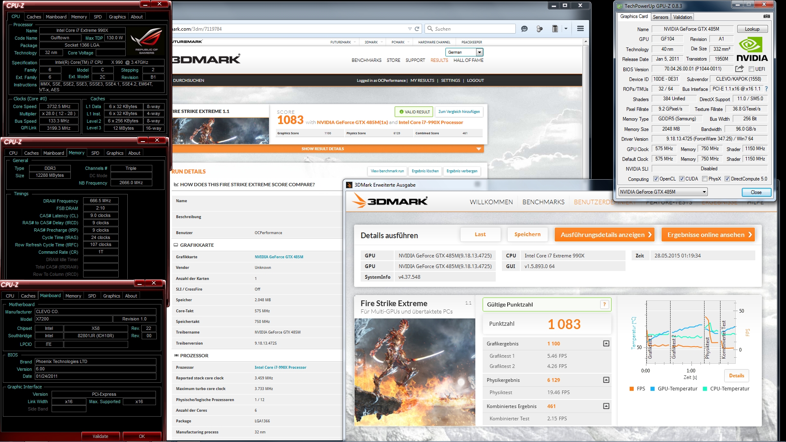Click the BIOS export arrow icon in GPU-Z
Screen dimensions: 786x442
(739, 69)
